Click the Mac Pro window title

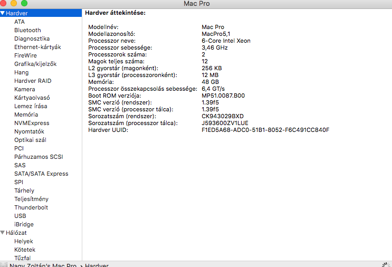196,4
